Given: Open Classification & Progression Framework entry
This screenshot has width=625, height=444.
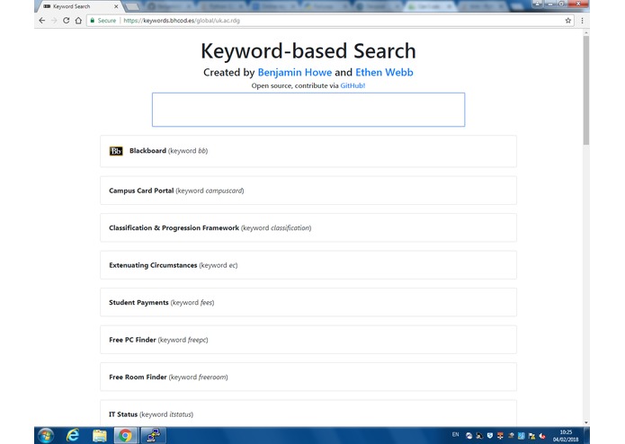Looking at the screenshot, I should (308, 227).
